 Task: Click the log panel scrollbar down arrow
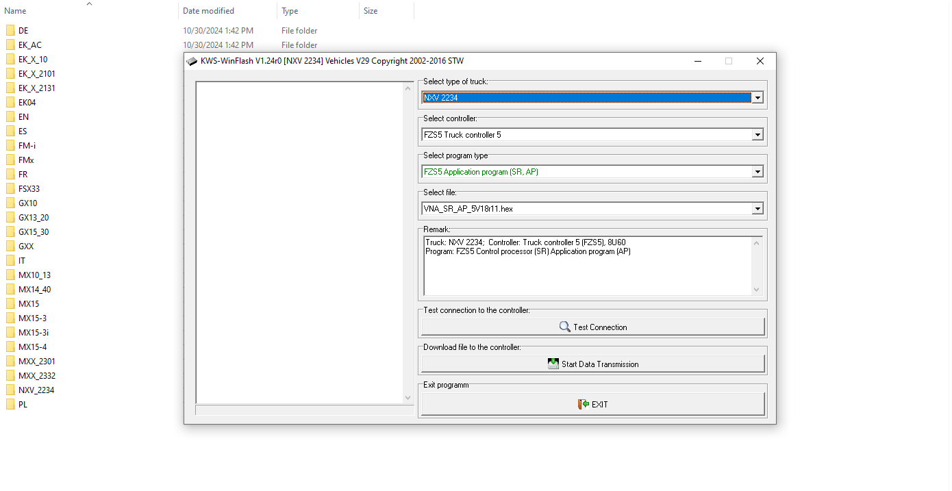point(409,397)
